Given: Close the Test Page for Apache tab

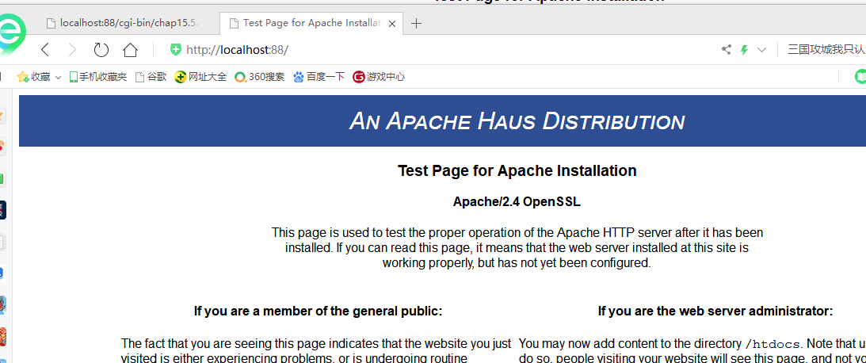Looking at the screenshot, I should coord(392,24).
